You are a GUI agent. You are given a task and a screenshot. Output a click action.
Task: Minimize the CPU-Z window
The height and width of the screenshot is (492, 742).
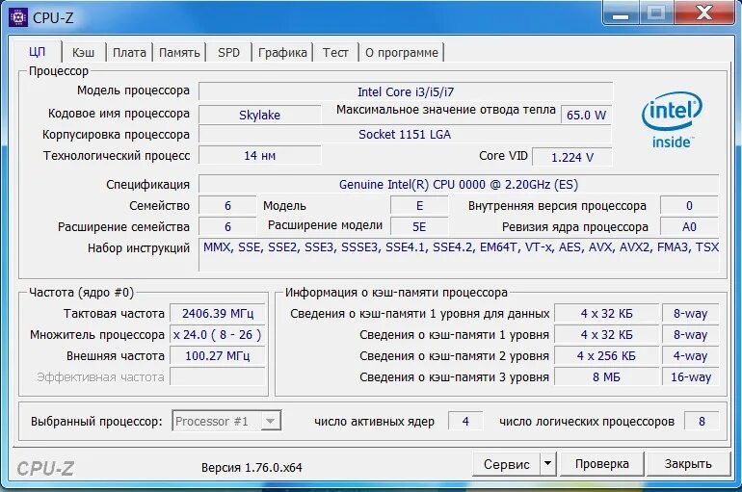(x=621, y=13)
